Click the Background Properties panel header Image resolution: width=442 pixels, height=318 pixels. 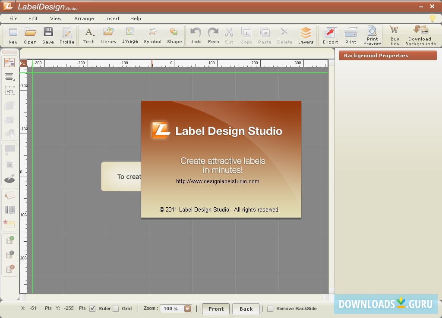click(388, 56)
